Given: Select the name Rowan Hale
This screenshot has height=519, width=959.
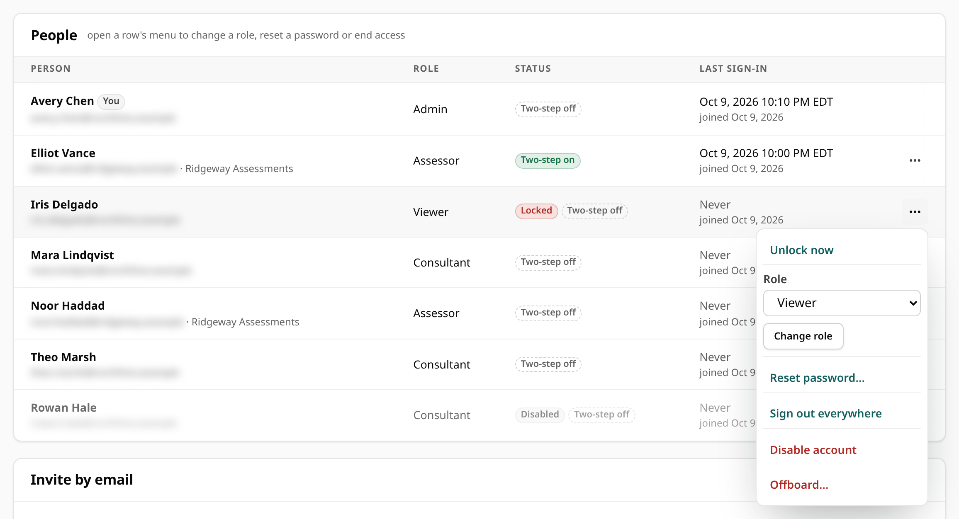Looking at the screenshot, I should pyautogui.click(x=63, y=407).
